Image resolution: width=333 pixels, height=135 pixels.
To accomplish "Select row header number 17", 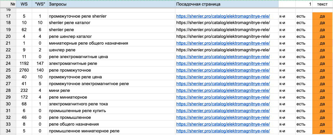I will [x=8, y=16].
